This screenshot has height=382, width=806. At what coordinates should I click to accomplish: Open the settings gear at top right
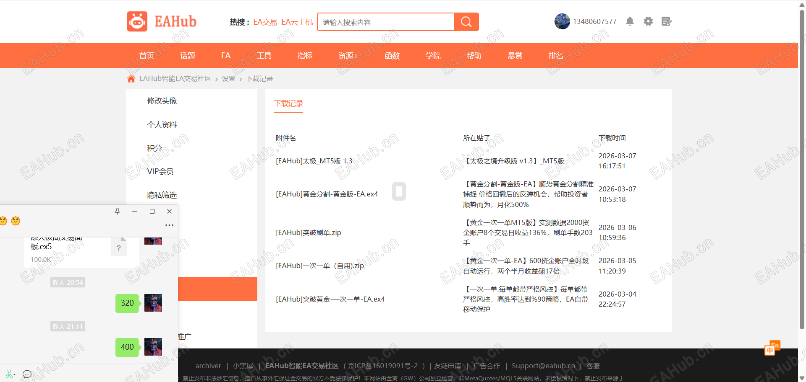[x=648, y=21]
